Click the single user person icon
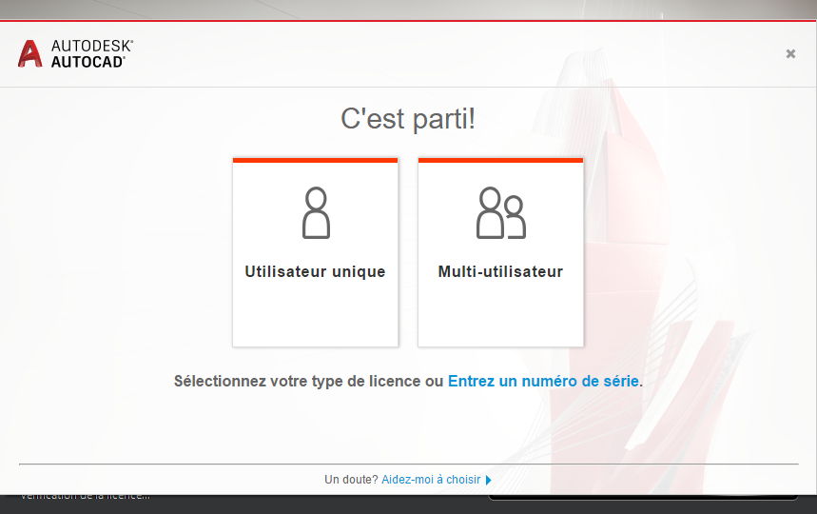Image resolution: width=817 pixels, height=514 pixels. 316,212
